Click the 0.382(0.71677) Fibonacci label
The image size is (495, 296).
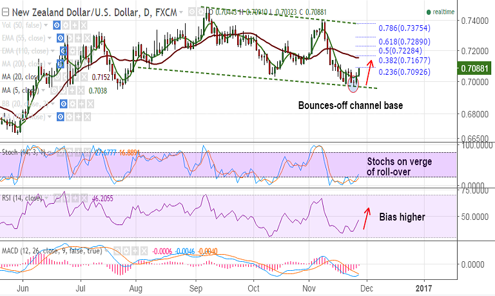click(x=404, y=61)
